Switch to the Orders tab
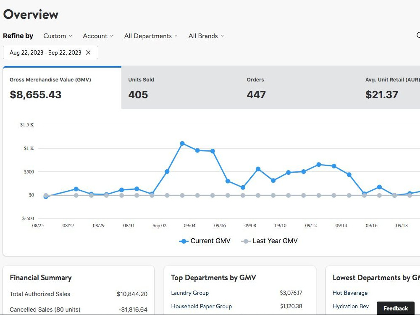Screen dimensions: 420x315 [299, 88]
